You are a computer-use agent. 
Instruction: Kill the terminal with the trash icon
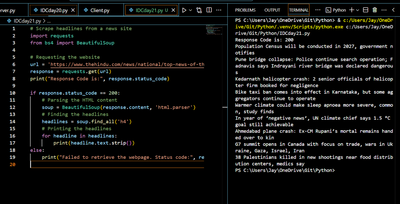click(x=374, y=10)
